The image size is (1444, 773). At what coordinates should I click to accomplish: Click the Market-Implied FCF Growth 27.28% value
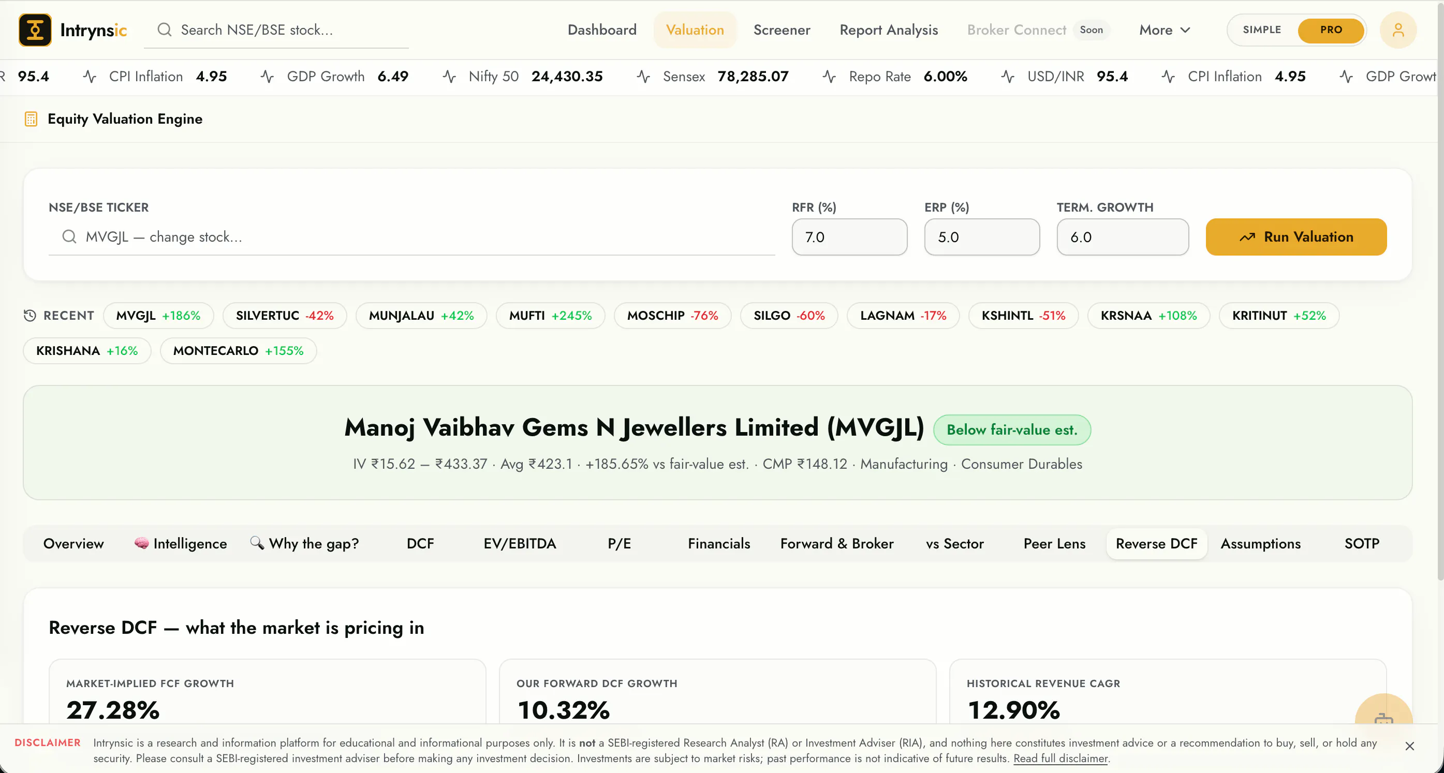click(113, 710)
